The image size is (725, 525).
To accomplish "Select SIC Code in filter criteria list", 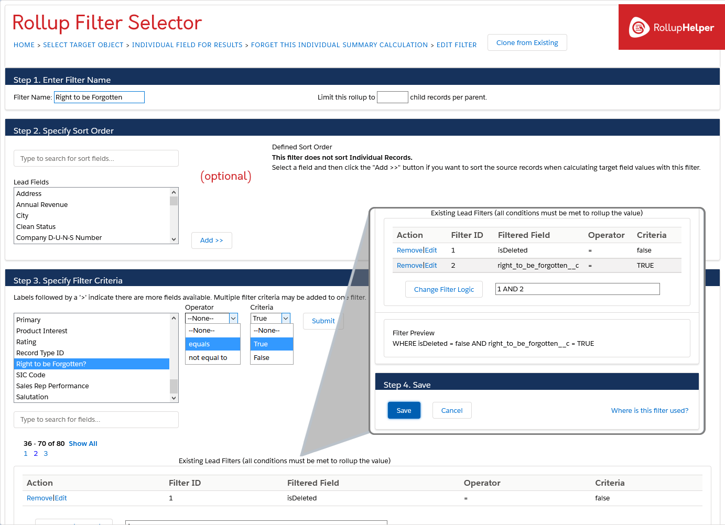I will 92,375.
